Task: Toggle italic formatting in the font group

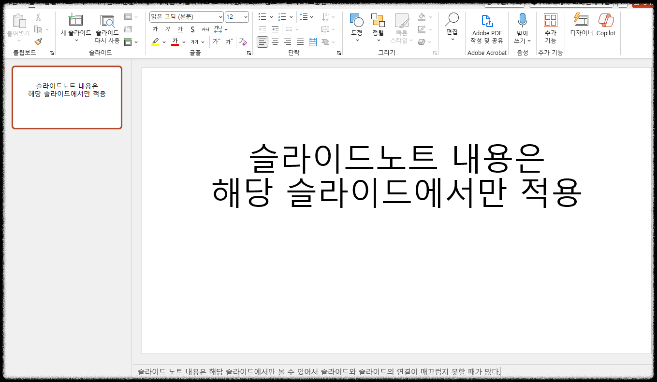Action: pos(168,29)
